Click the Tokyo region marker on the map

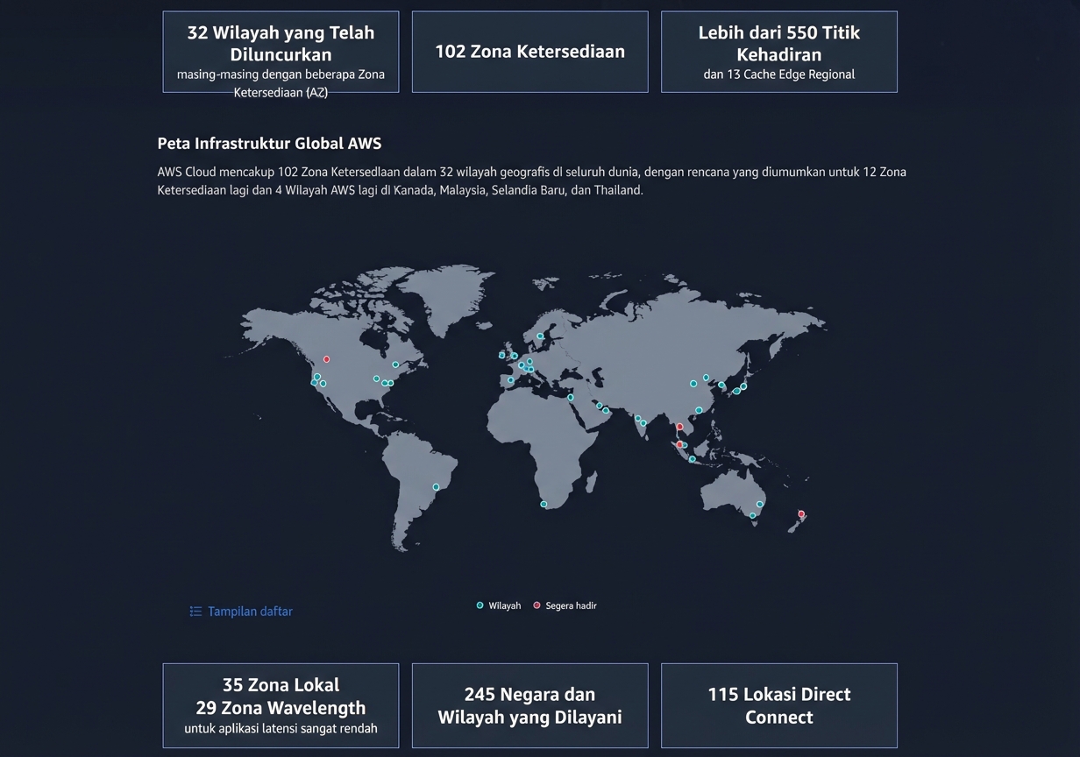[743, 386]
